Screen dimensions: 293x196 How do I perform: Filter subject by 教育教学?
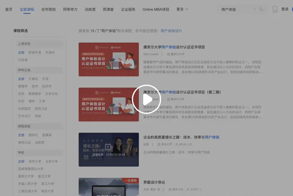pos(34,94)
